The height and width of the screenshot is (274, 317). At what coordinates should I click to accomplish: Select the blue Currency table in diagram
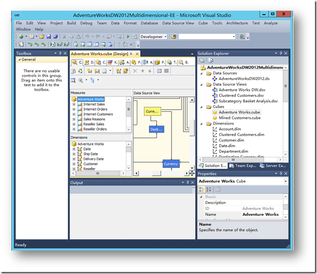pyautogui.click(x=171, y=164)
